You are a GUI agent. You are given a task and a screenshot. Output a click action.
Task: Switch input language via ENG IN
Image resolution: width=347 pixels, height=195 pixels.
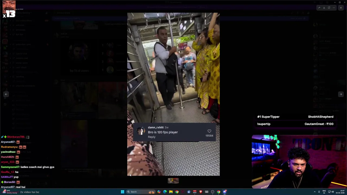324,192
